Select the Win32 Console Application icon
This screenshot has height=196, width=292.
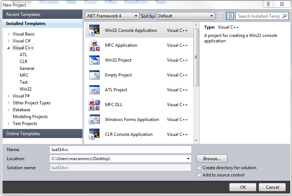(94, 30)
